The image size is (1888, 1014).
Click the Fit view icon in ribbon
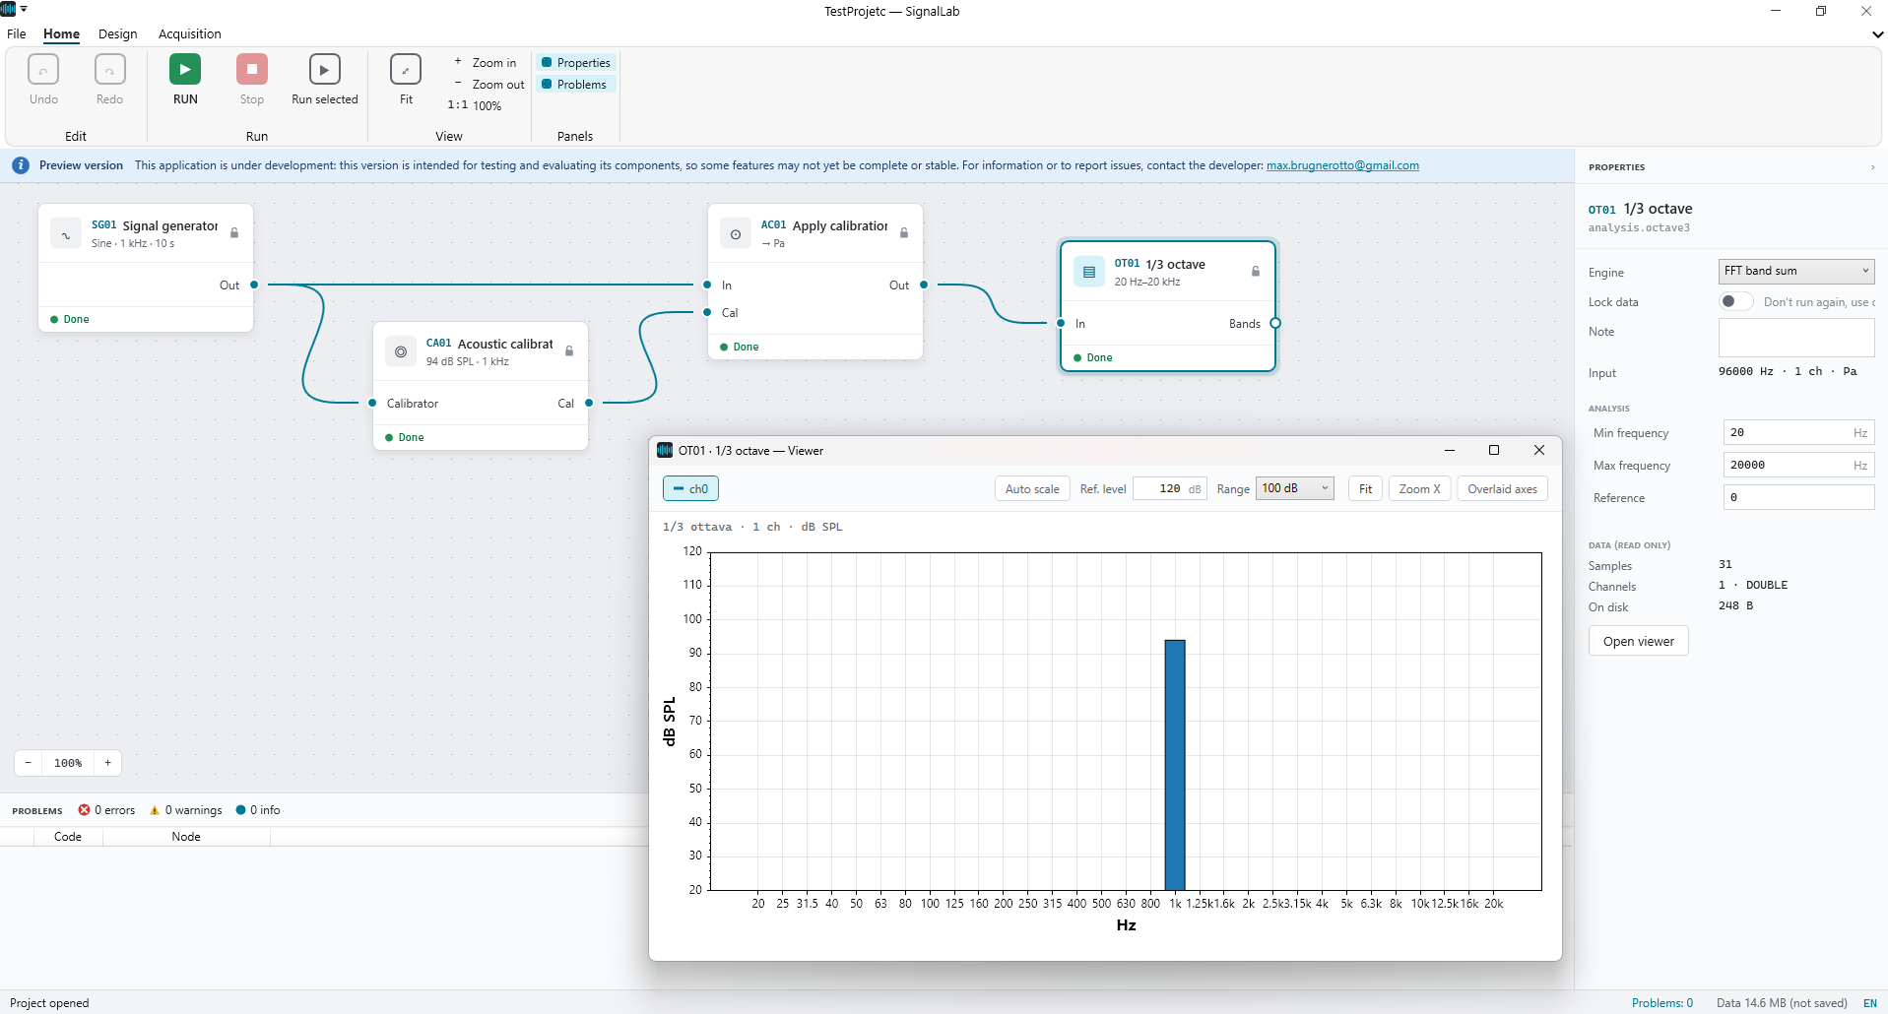406,69
